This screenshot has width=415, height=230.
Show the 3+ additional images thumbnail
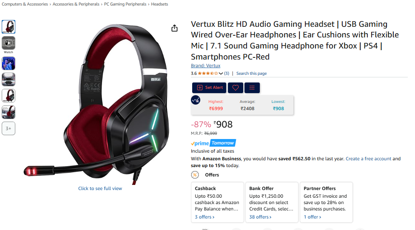[9, 128]
